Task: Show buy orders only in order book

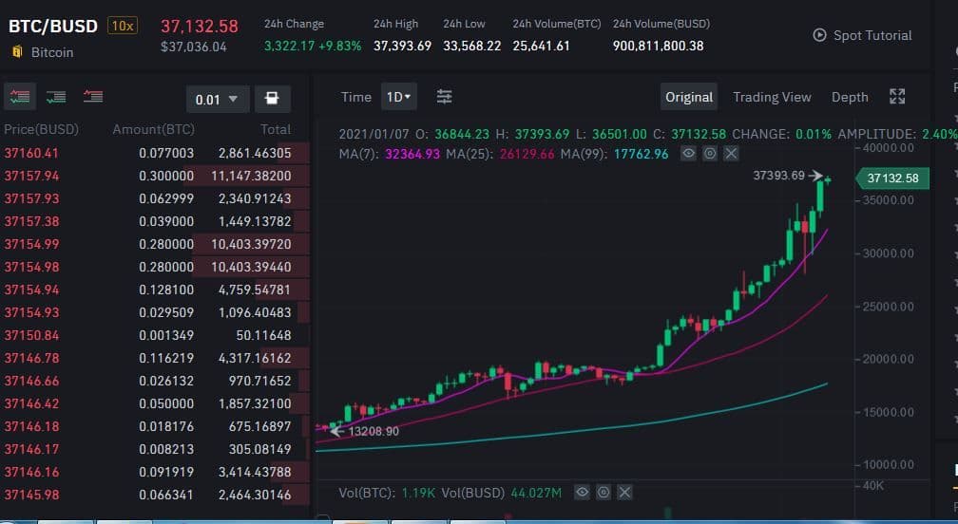Action: [56, 96]
